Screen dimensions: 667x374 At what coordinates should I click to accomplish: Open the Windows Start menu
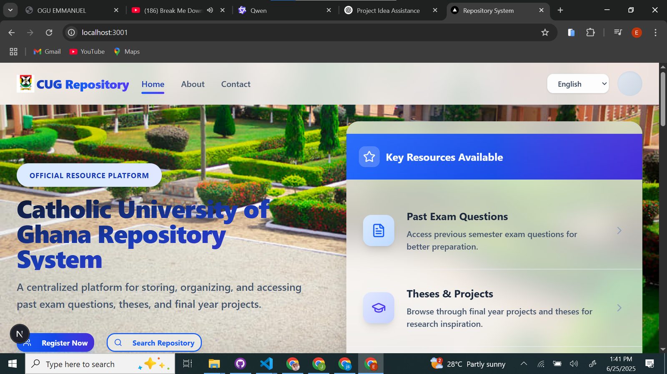coord(13,364)
